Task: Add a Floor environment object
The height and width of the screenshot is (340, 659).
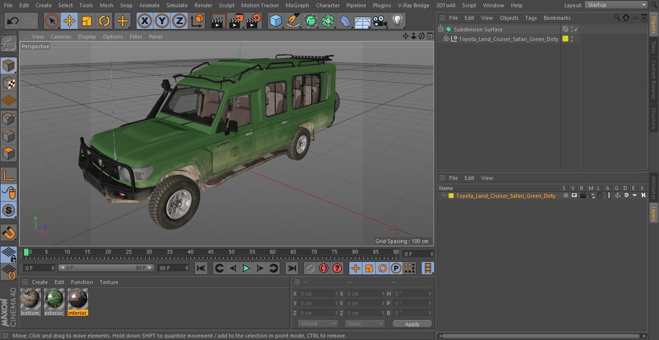Action: tap(362, 21)
